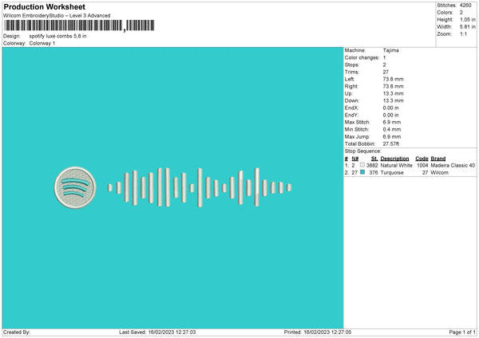Select the 'Colorway 1' value
The width and height of the screenshot is (479, 338).
click(x=42, y=43)
